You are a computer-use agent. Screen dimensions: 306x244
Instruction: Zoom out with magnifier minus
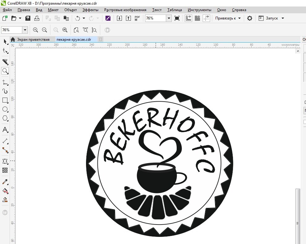coord(45,30)
